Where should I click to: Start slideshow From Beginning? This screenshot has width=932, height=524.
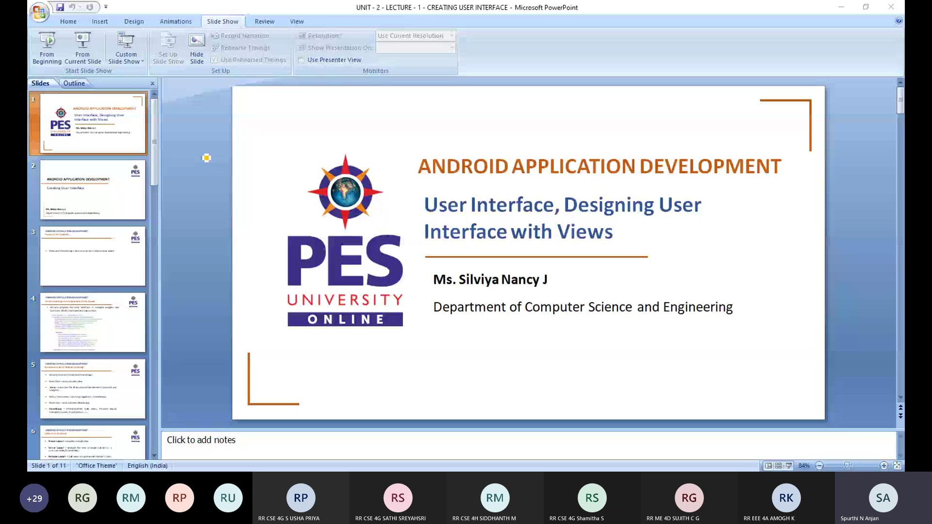pyautogui.click(x=47, y=48)
